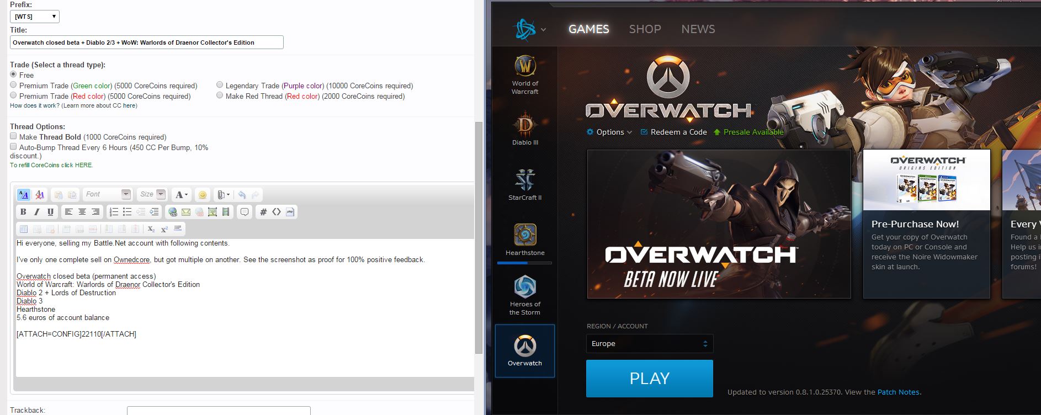
Task: Select the Free trade thread type
Action: click(13, 74)
